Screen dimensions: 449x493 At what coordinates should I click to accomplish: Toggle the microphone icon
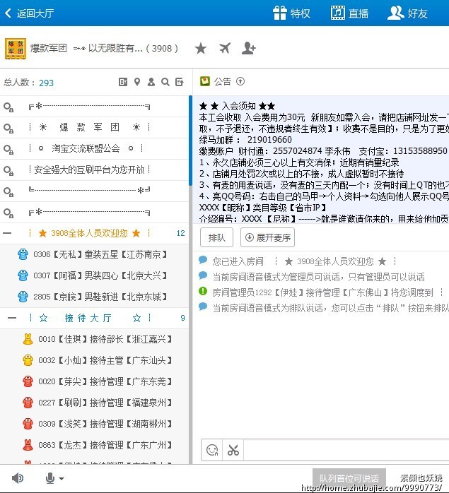coord(49,479)
